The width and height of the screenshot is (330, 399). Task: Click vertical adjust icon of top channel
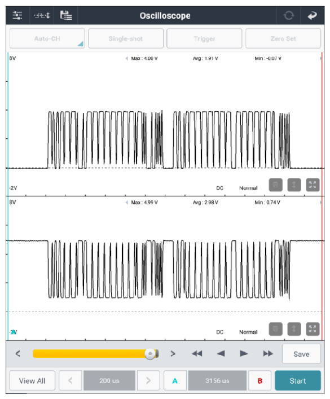[294, 185]
